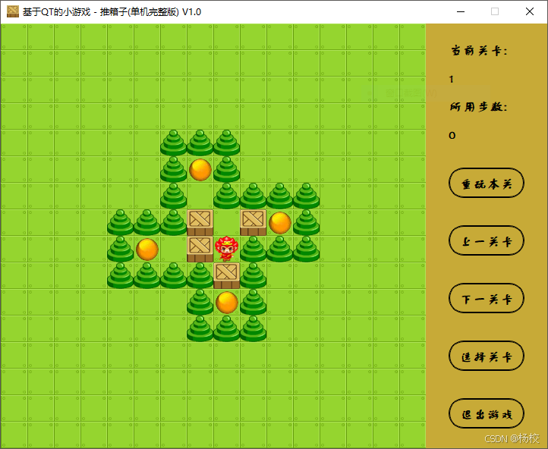The width and height of the screenshot is (548, 449).
Task: Click the current level number 1
Action: point(451,79)
